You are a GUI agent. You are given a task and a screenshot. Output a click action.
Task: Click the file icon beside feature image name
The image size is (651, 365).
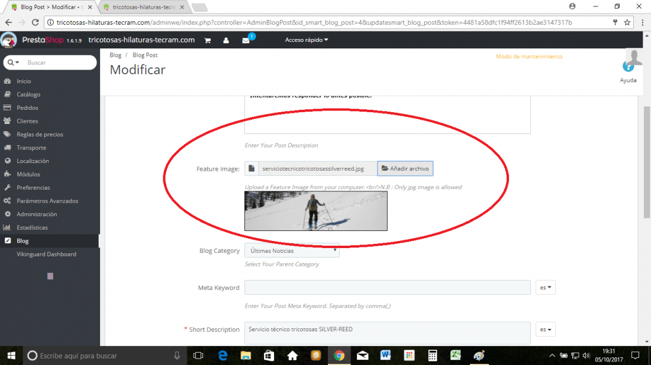coord(251,169)
